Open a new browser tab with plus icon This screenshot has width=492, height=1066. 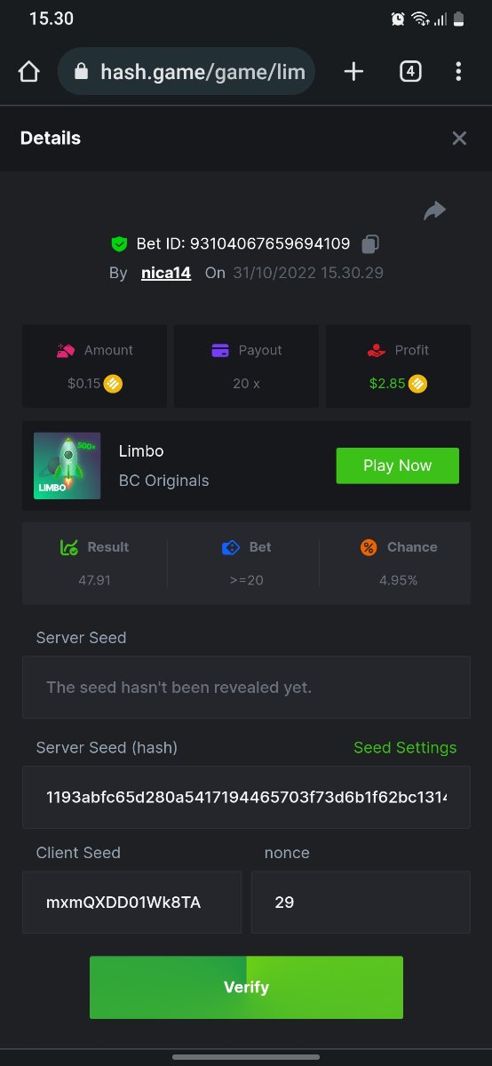[x=353, y=72]
